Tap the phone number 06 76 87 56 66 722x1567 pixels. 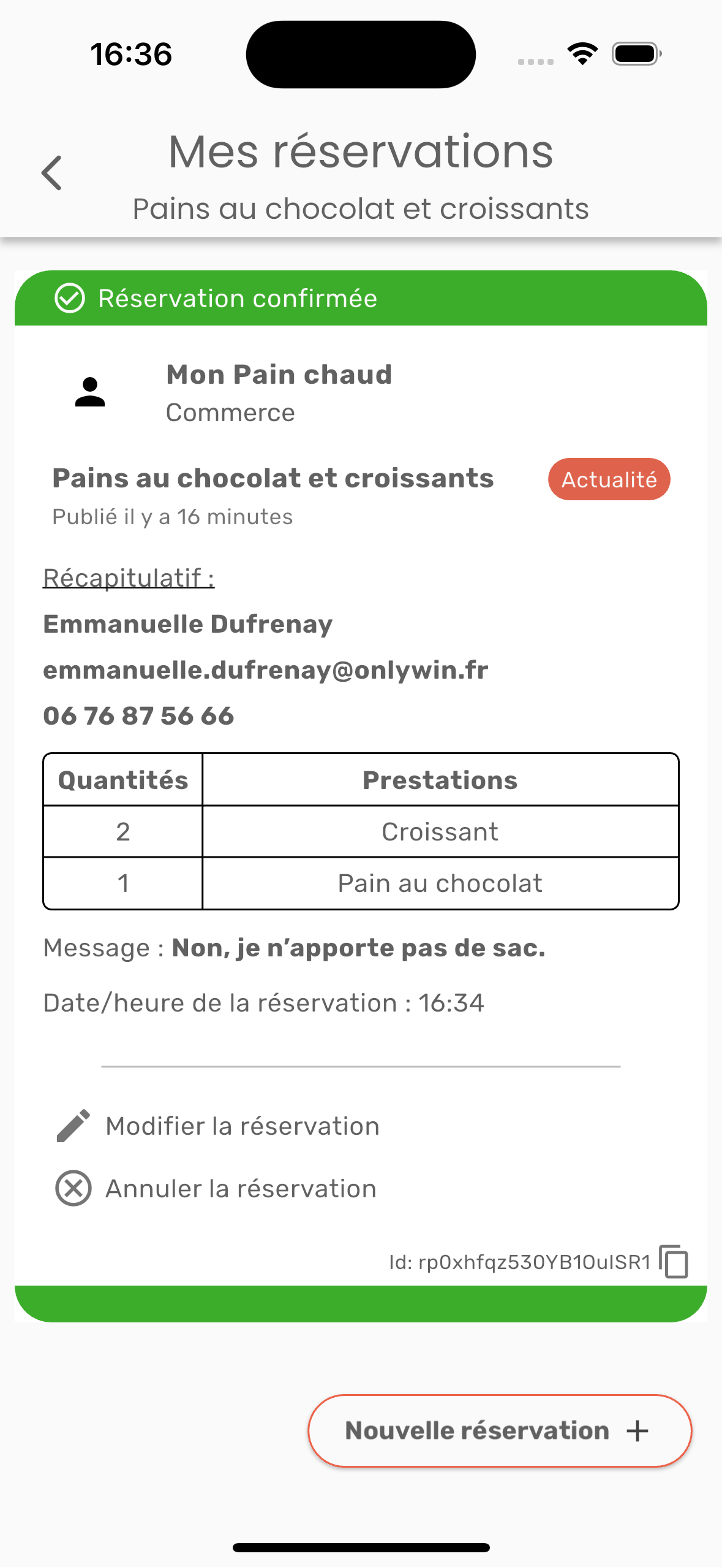pos(139,716)
